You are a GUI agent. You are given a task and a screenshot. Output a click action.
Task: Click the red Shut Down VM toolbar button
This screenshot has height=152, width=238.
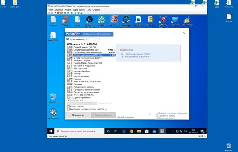(x=58, y=13)
